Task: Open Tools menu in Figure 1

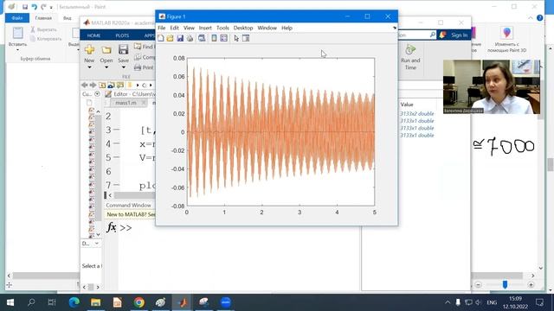Action: coord(222,28)
